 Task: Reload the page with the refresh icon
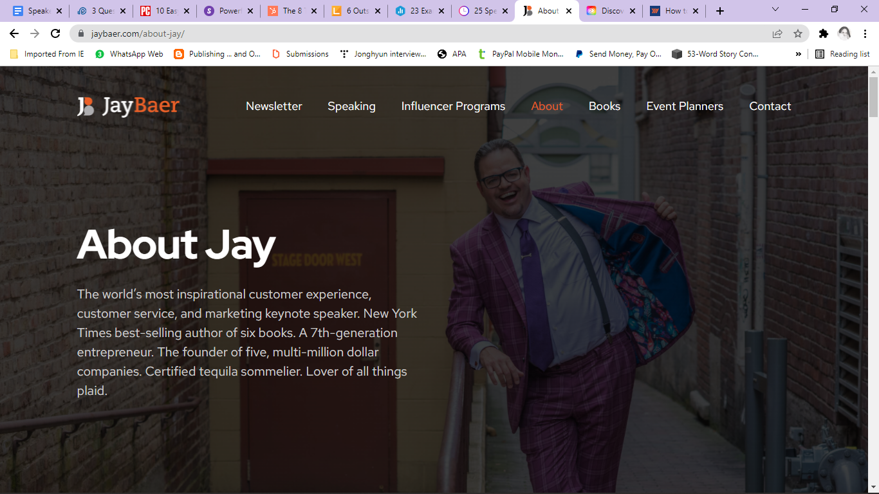pyautogui.click(x=55, y=33)
